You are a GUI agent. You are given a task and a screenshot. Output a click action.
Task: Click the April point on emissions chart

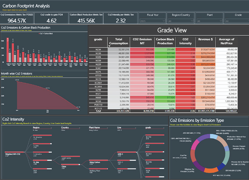tap(17, 81)
